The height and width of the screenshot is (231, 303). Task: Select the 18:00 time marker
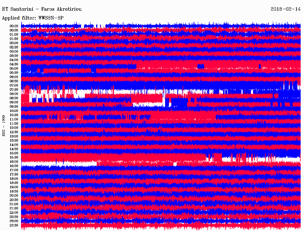14,179
